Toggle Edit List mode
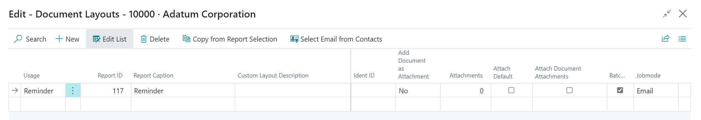Viewport: 701px width, 120px height. [x=109, y=39]
